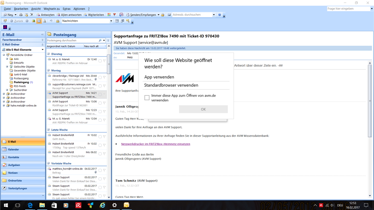Click the Neu nach alt sort header

tap(95, 46)
